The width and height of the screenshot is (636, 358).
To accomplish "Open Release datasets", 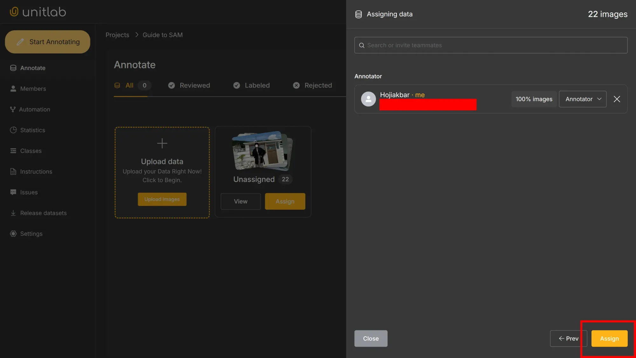I will 43,213.
